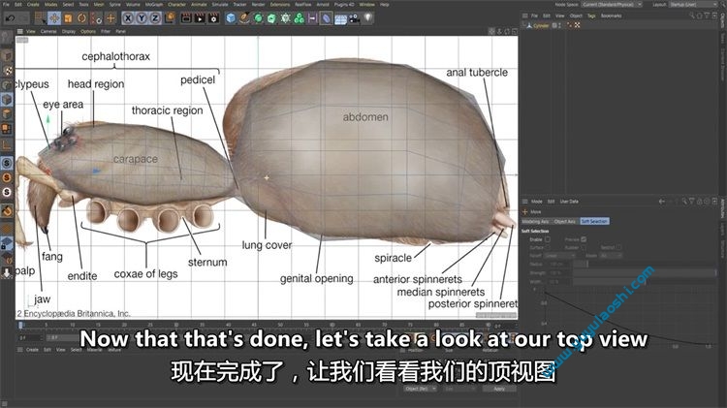Click the Cloner MoGraph icon
Viewport: 727px width, 408px height.
(x=286, y=18)
